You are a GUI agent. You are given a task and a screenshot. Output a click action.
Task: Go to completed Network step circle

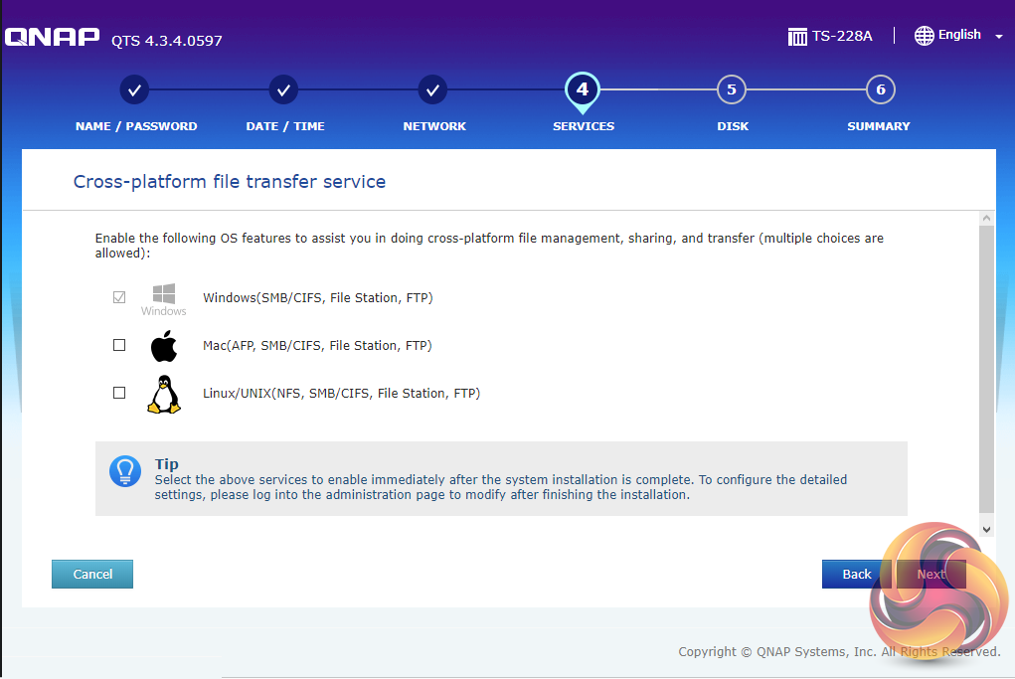coord(432,90)
